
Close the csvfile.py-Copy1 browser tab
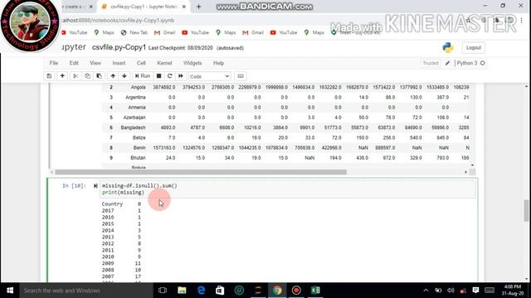pos(184,7)
